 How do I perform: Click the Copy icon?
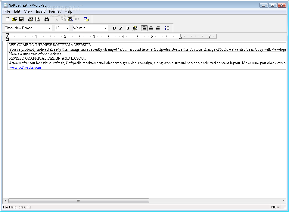click(x=63, y=19)
